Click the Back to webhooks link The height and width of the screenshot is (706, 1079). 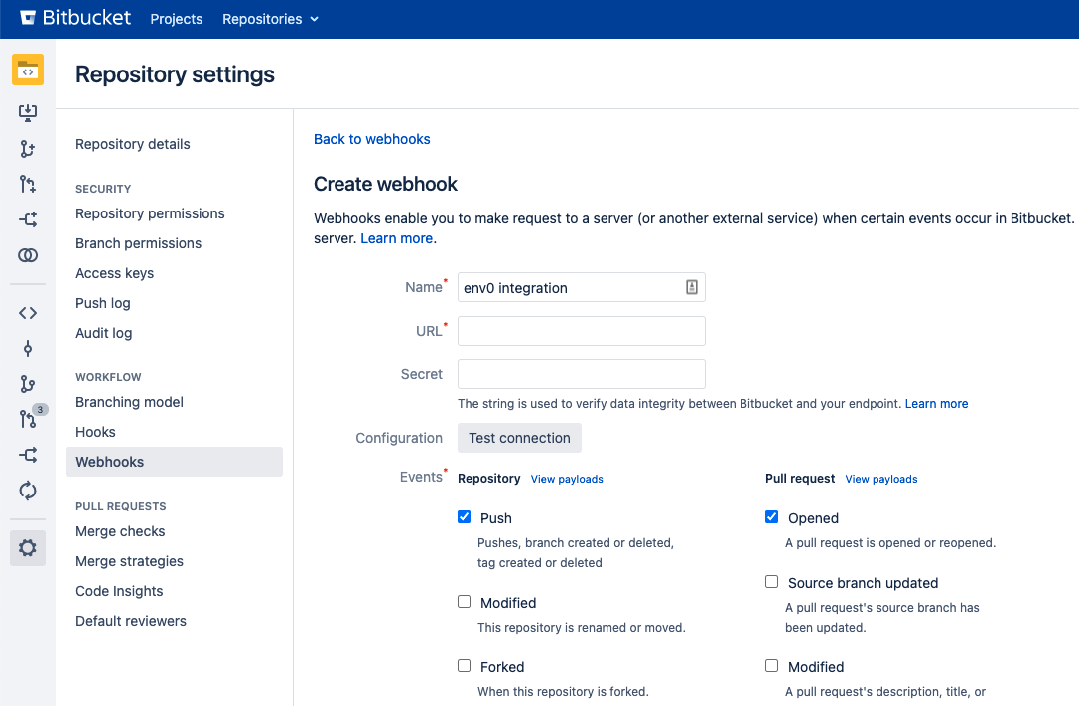[x=371, y=139]
